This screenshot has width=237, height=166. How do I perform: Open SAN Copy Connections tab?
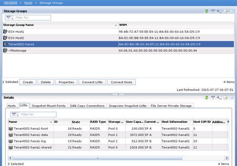click(x=87, y=106)
